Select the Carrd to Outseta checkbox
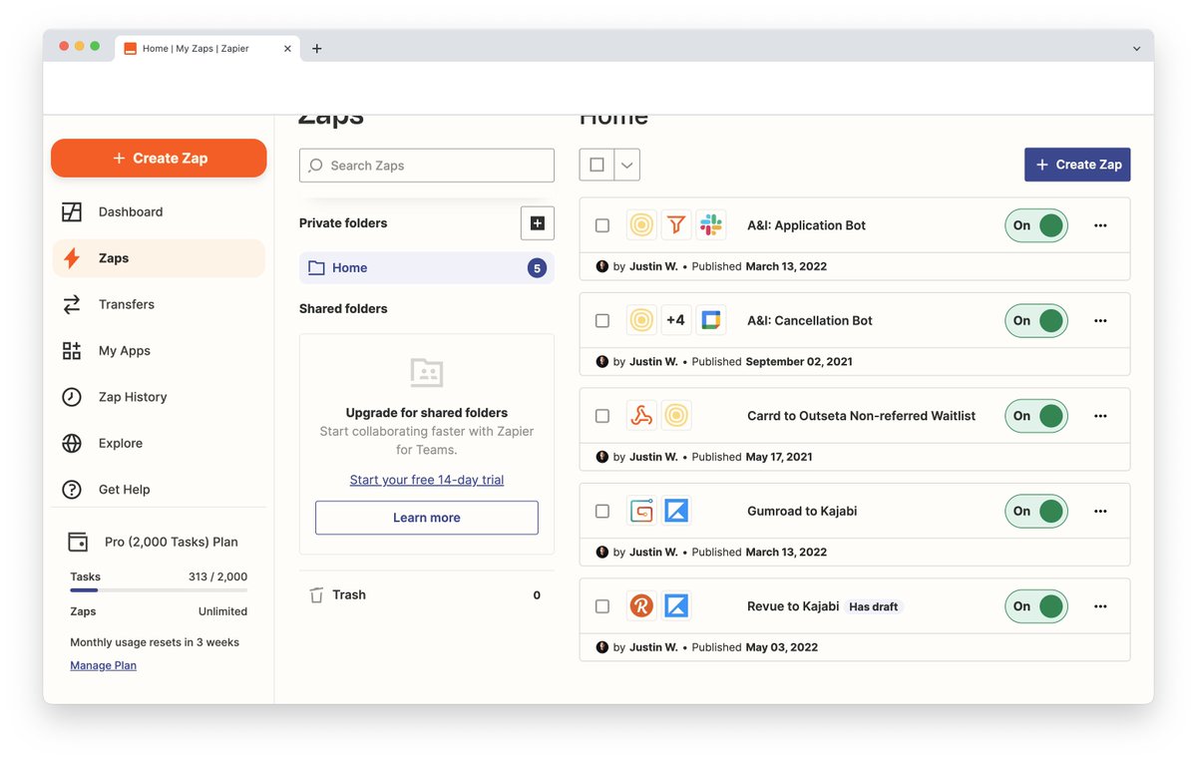The width and height of the screenshot is (1197, 761). pos(602,416)
